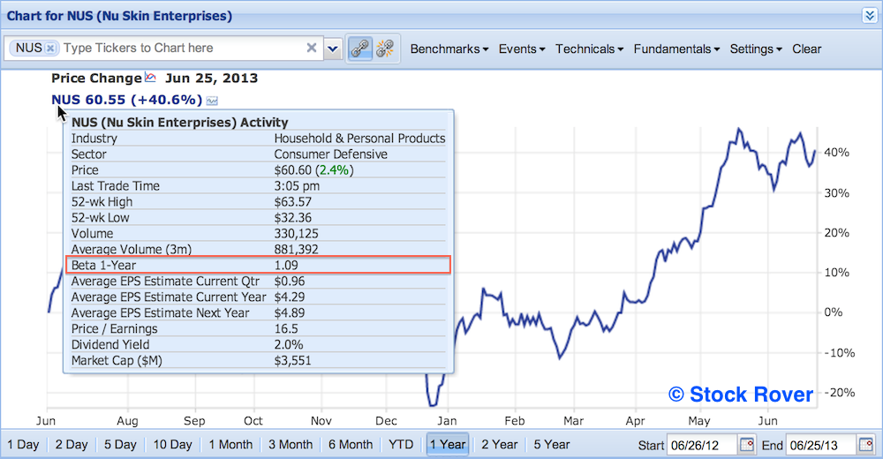Click the 52-wk High value $63.57
Screen dimensions: 883x459
(x=293, y=201)
